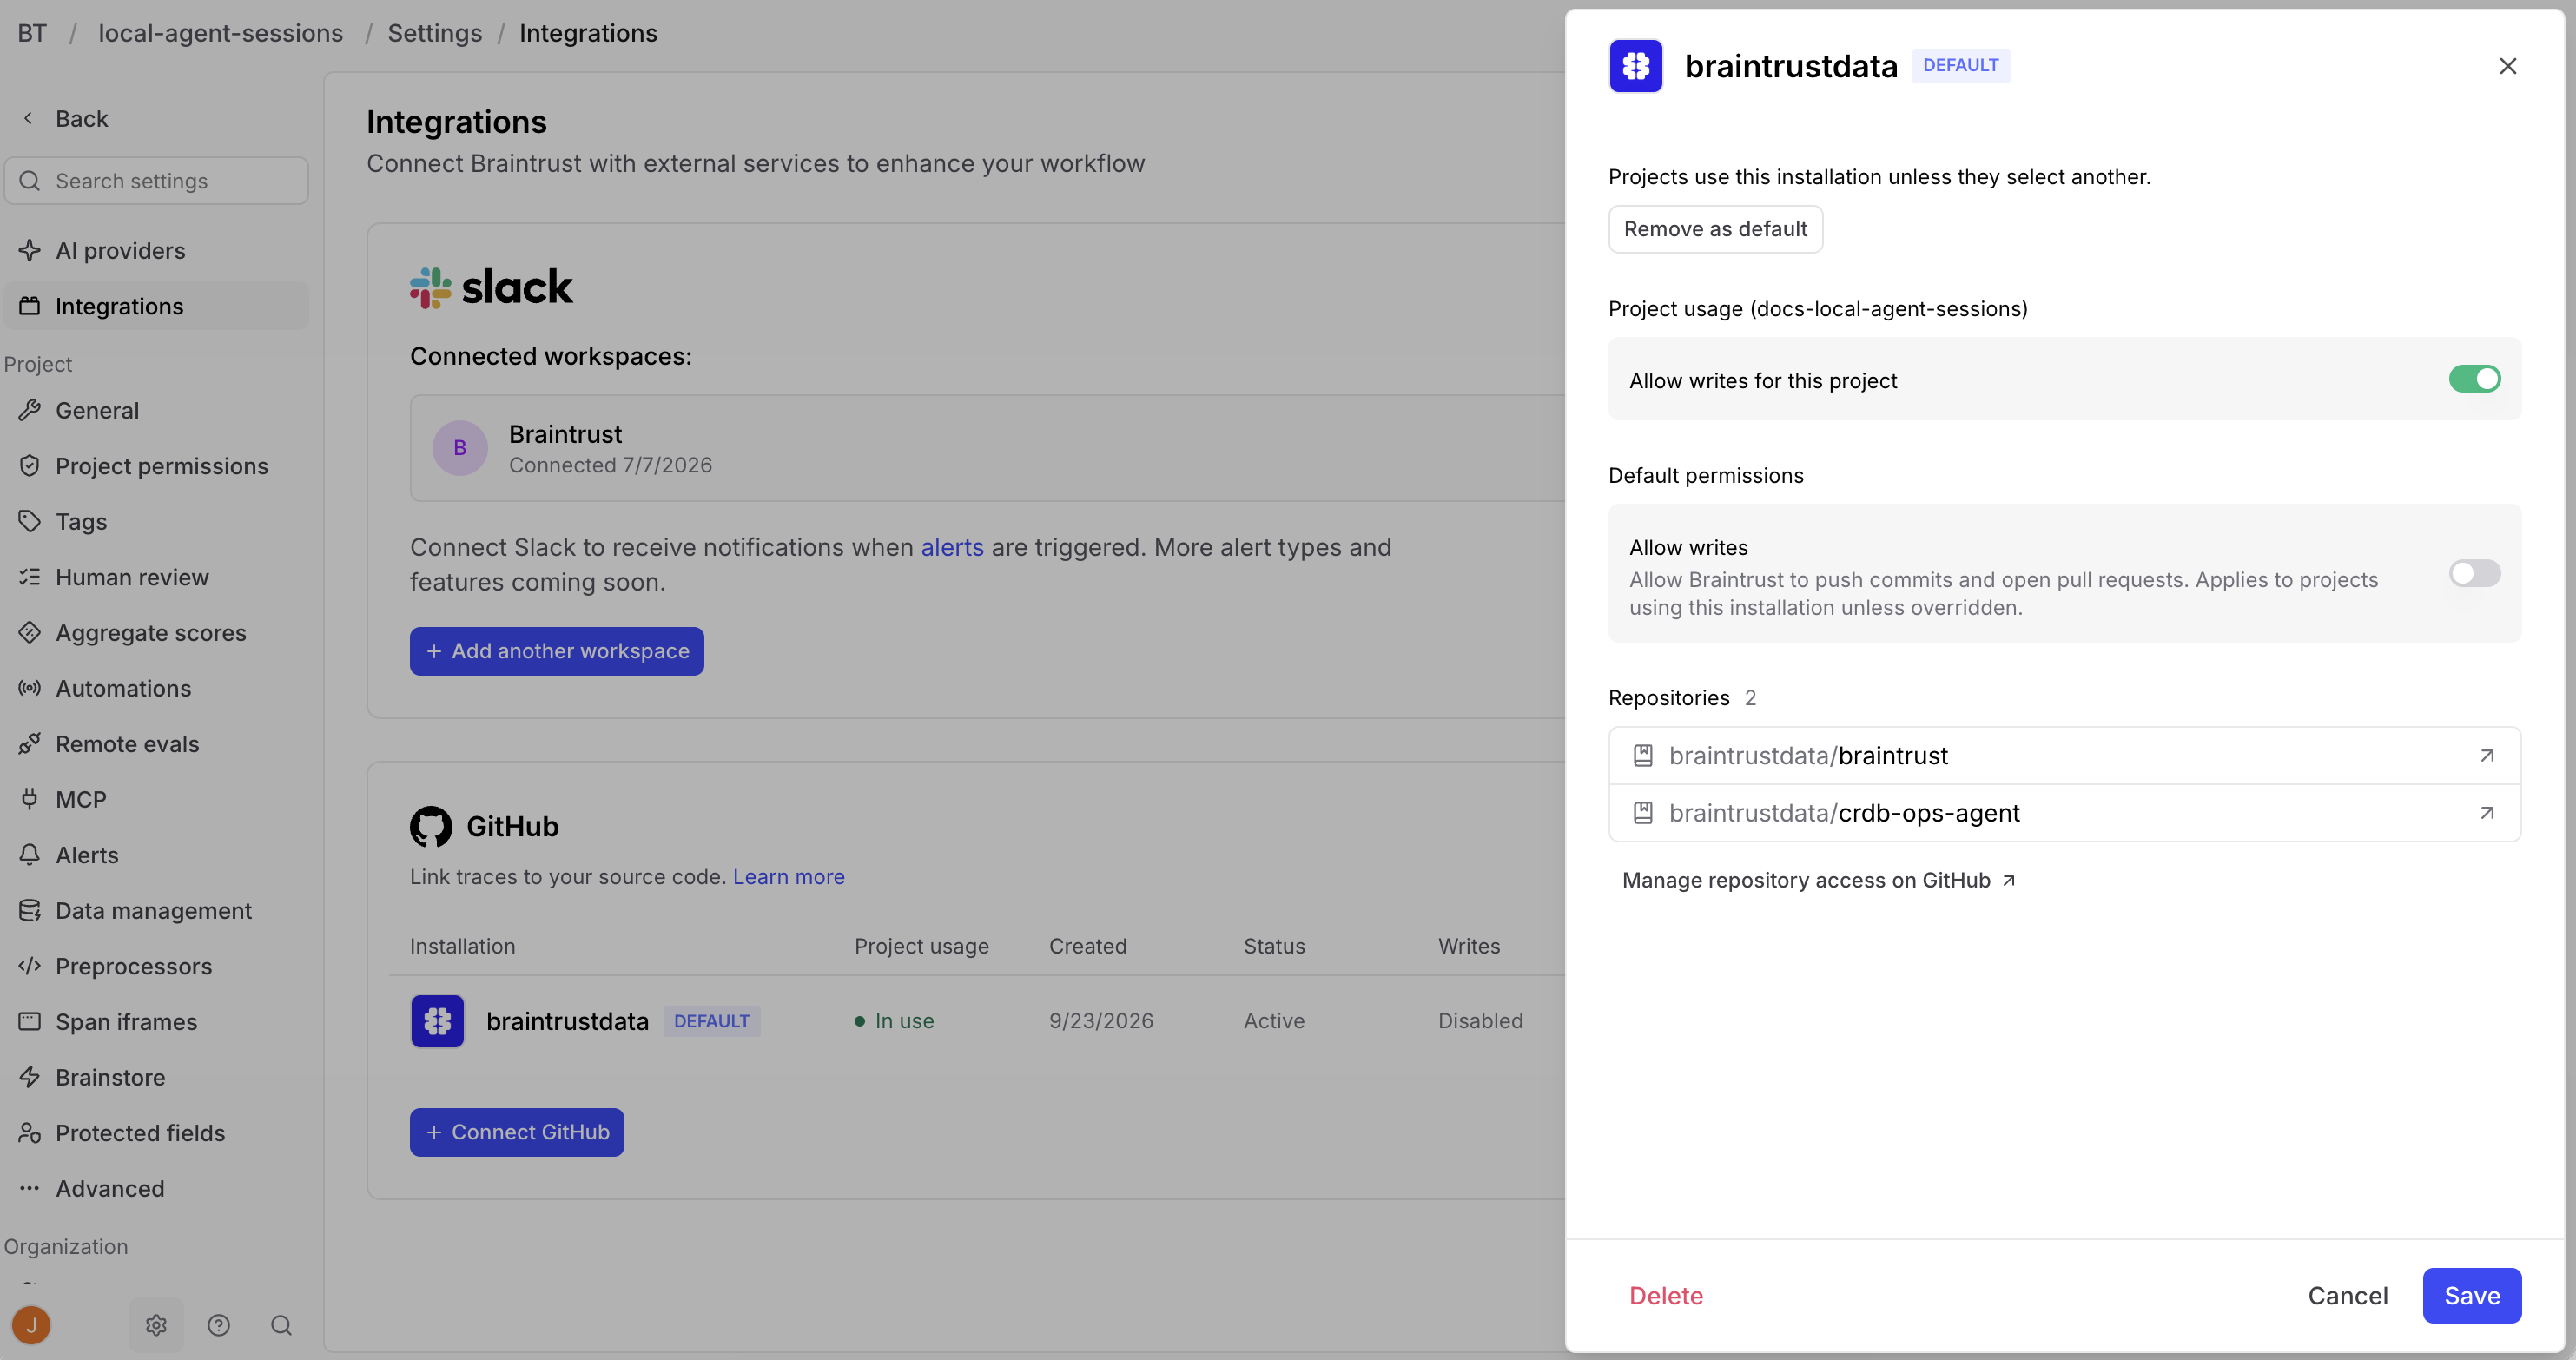Close the braintrustdata panel with the X icon
Screen dimensions: 2576x1360
(2507, 66)
